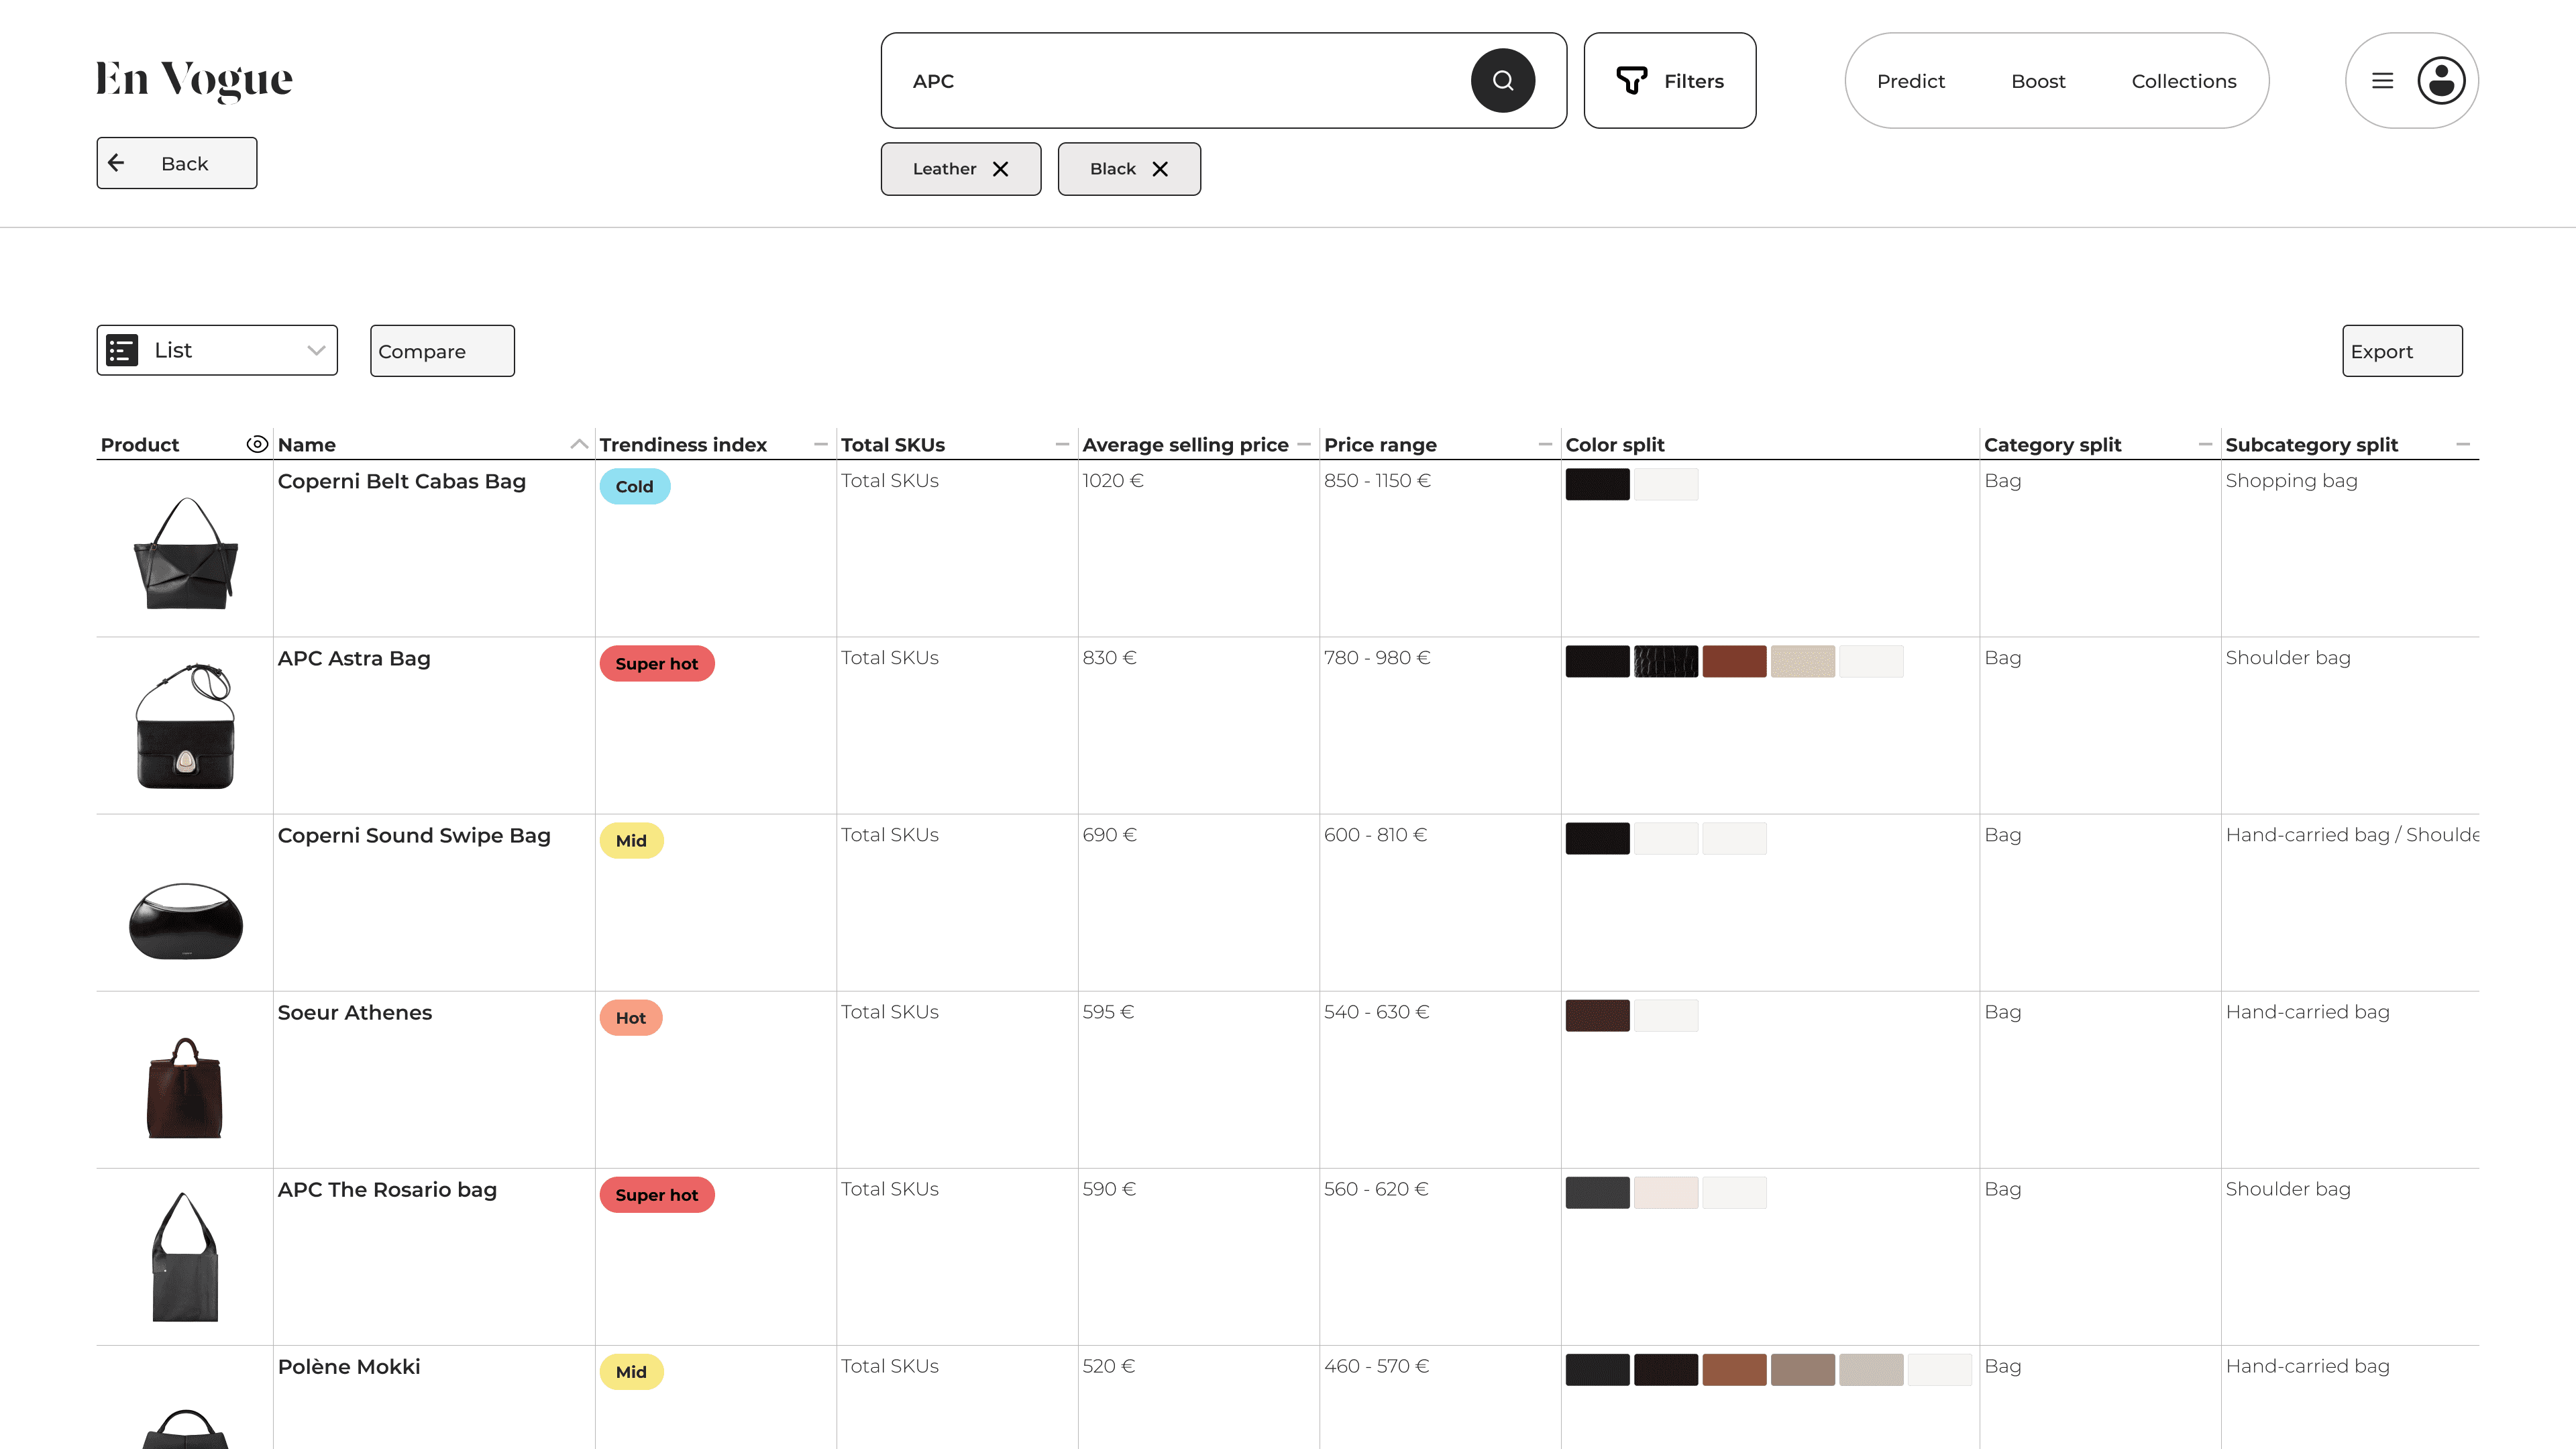Image resolution: width=2576 pixels, height=1449 pixels.
Task: Open the Filters funnel icon
Action: (1631, 81)
